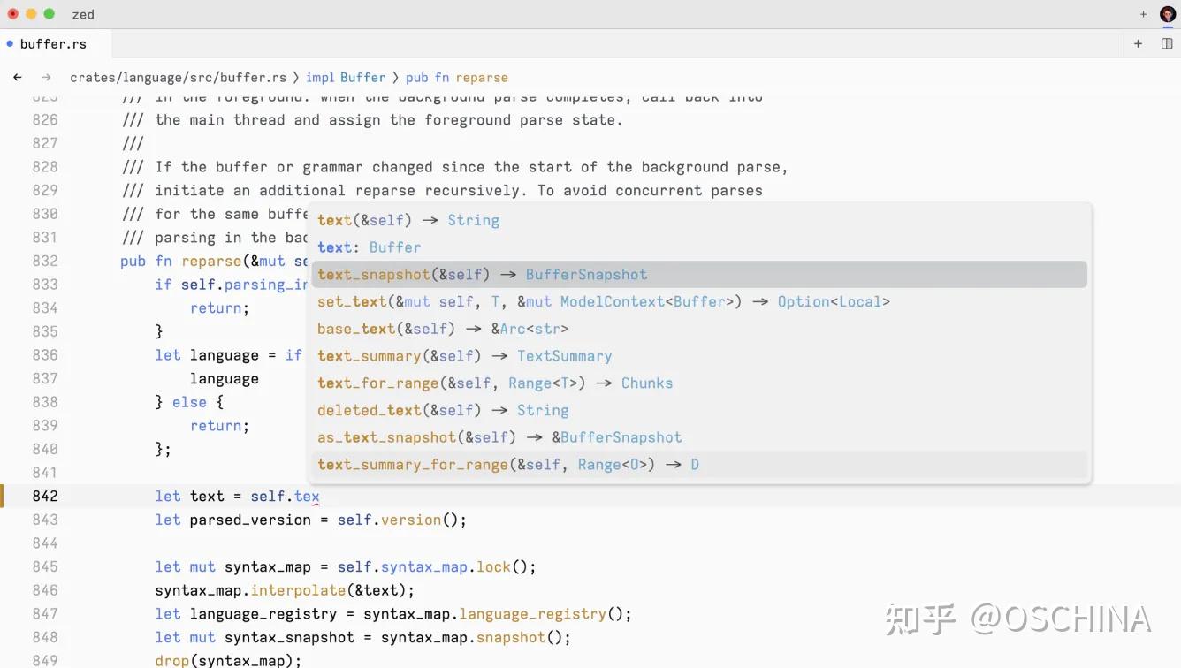Pick the set_text completion entry
The width and height of the screenshot is (1181, 668).
tap(699, 302)
